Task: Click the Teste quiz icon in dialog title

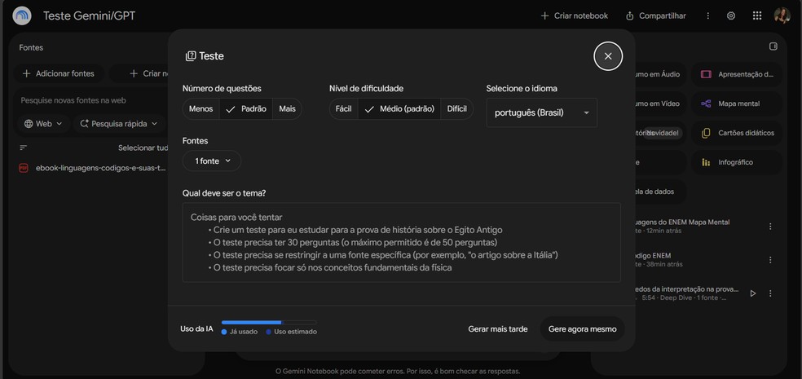Action: tap(190, 56)
